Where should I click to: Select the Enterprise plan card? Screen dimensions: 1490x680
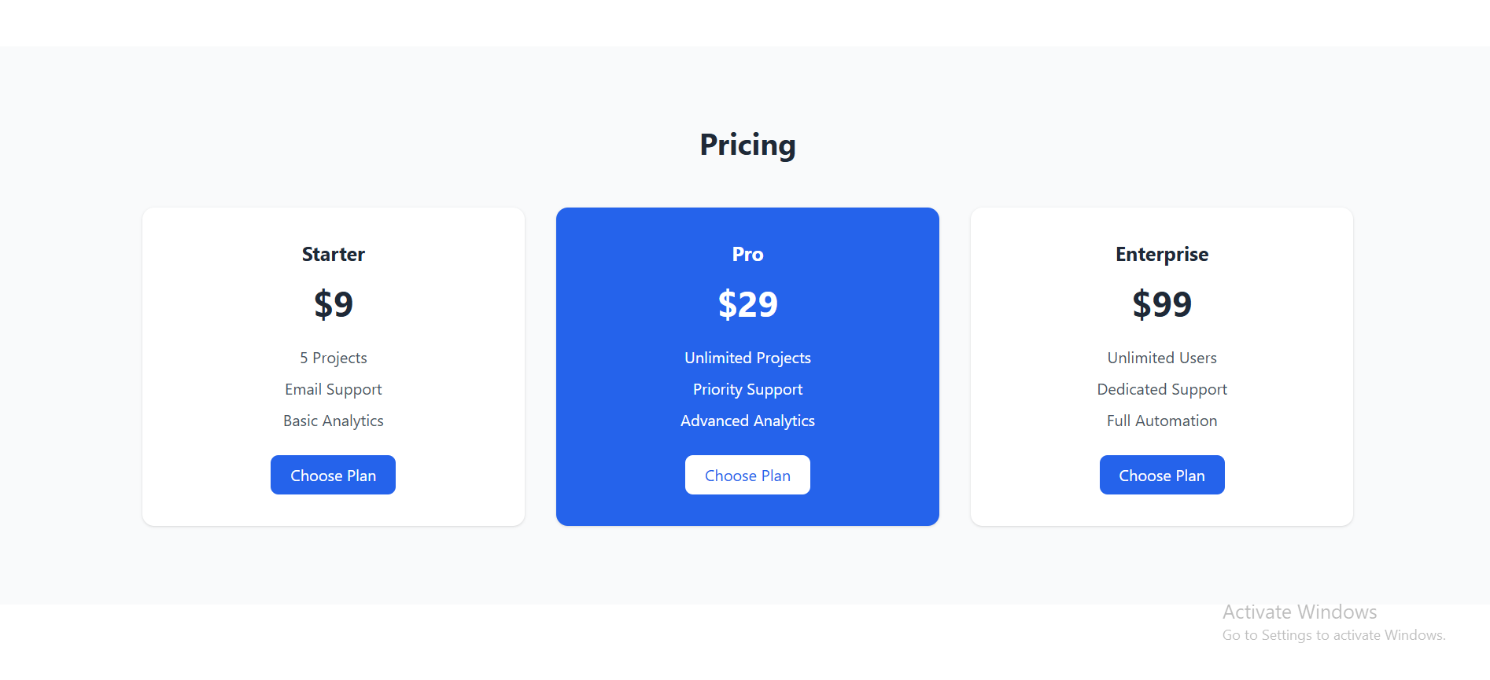pyautogui.click(x=1162, y=228)
